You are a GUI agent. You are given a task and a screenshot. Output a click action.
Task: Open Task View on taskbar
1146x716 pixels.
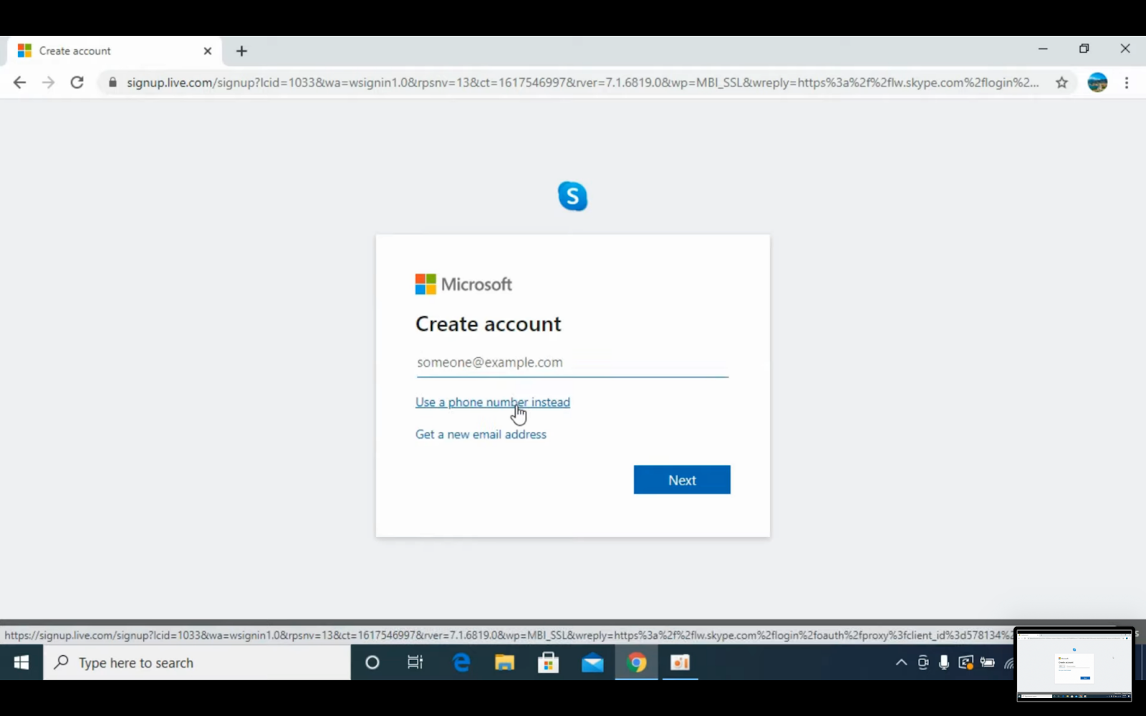click(415, 662)
